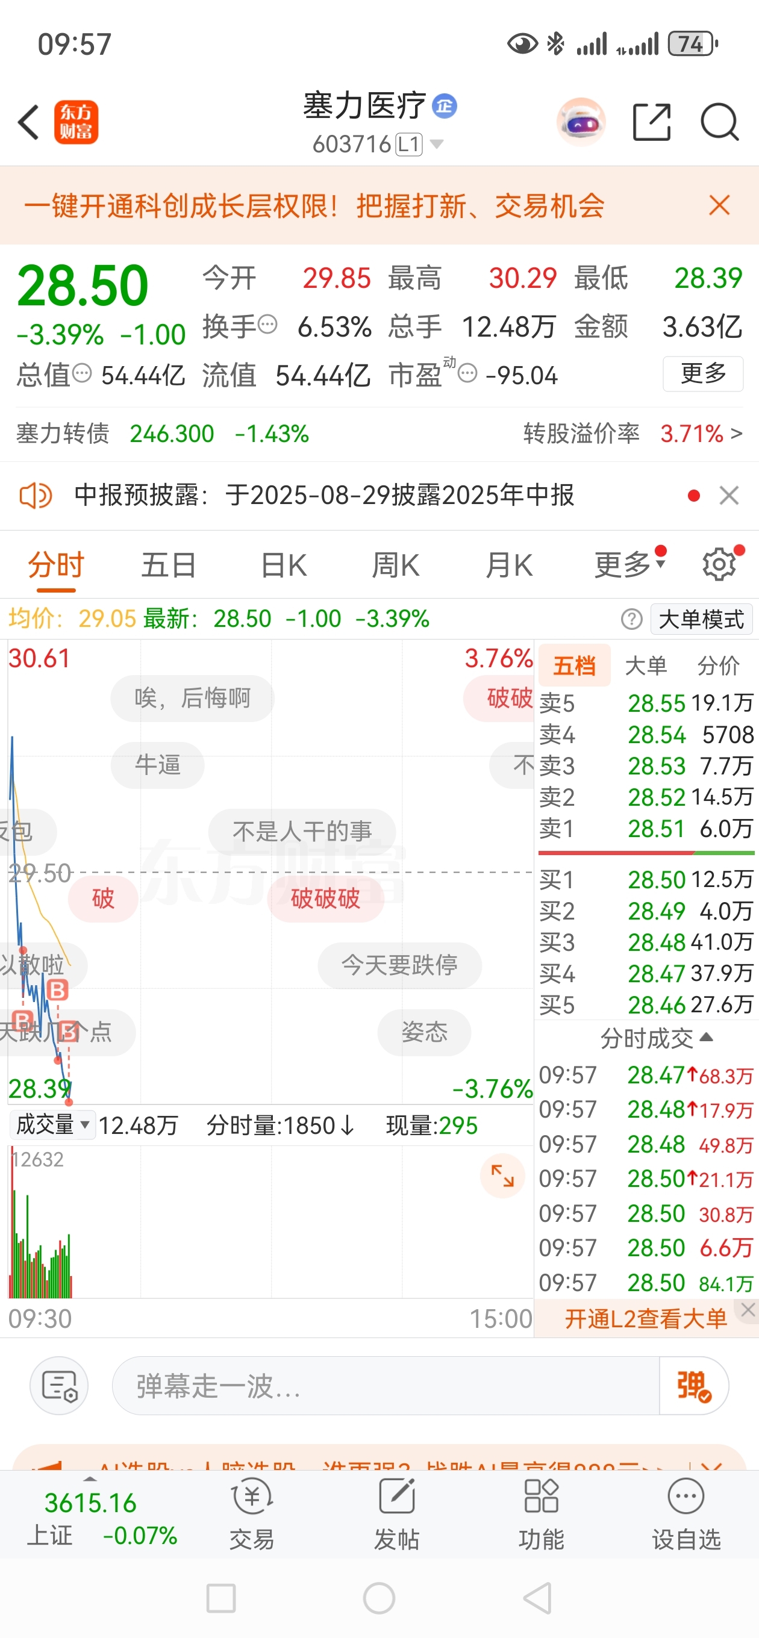Expand the 更多 chart period dropdown
The width and height of the screenshot is (759, 1638).
[629, 564]
